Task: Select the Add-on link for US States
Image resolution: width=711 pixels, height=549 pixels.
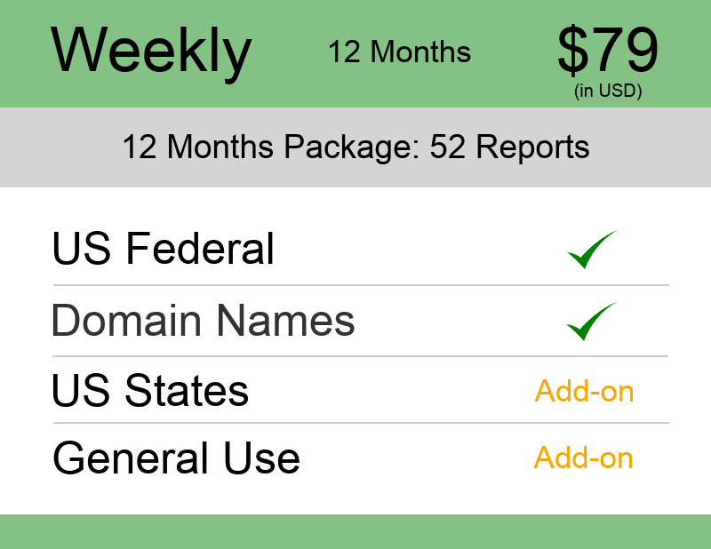Action: pos(584,391)
